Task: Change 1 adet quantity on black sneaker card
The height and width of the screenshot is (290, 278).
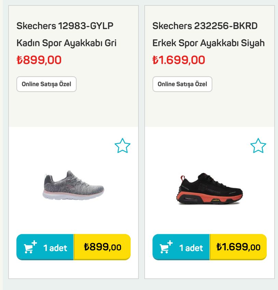Action: click(x=191, y=247)
